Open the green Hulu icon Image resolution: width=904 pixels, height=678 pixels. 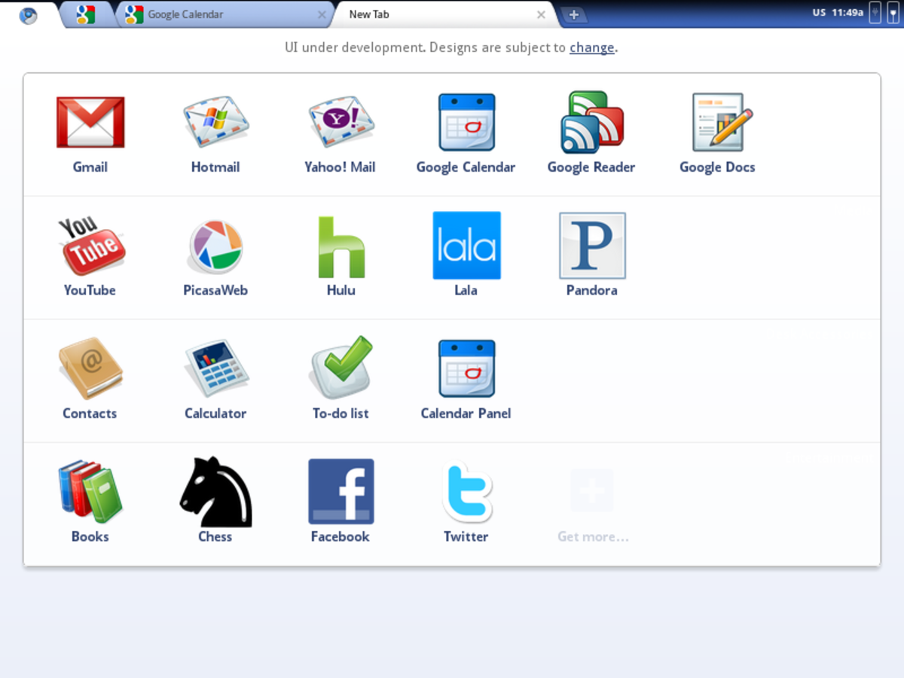tap(341, 247)
